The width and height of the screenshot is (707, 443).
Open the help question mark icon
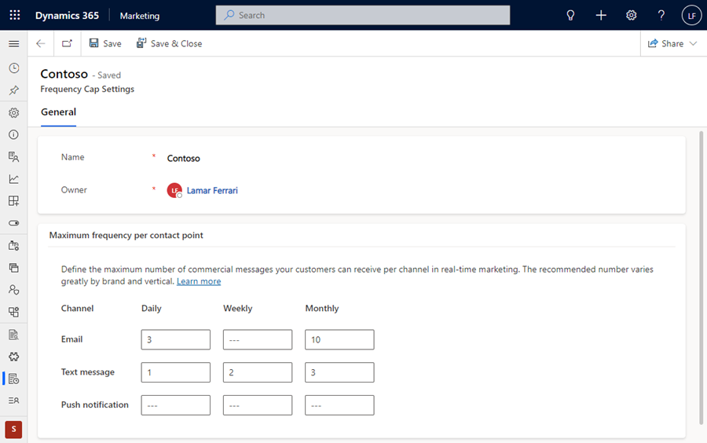click(x=661, y=16)
